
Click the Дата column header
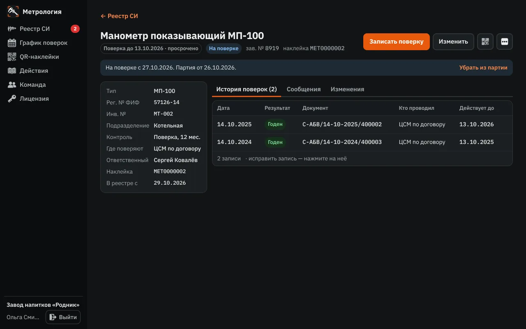pos(224,108)
